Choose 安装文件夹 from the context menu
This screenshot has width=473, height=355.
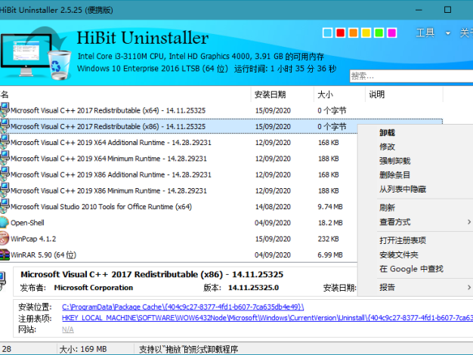coord(399,255)
